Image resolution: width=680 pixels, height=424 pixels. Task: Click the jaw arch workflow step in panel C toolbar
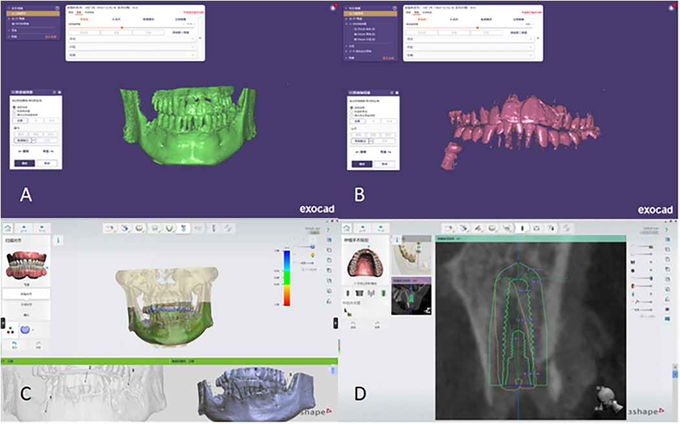point(171,228)
